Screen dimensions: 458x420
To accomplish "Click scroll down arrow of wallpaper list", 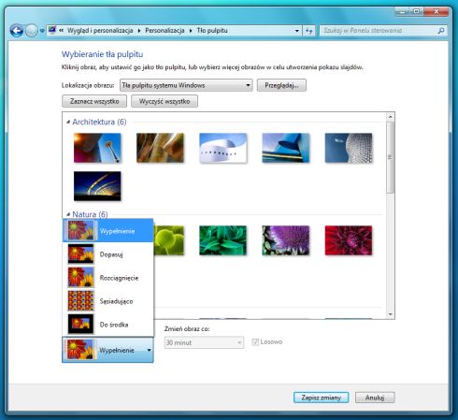I will point(391,314).
